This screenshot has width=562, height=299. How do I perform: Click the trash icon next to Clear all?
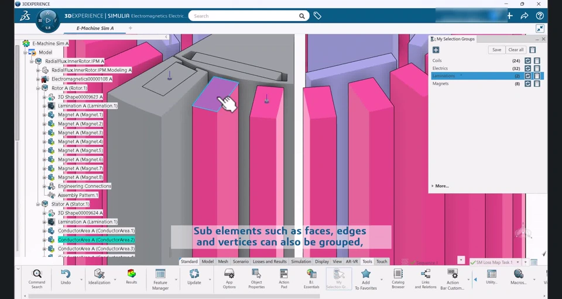click(533, 50)
